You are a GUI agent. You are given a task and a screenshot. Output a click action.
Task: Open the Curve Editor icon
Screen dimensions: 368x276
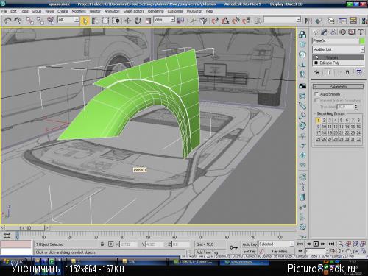pyautogui.click(x=343, y=21)
